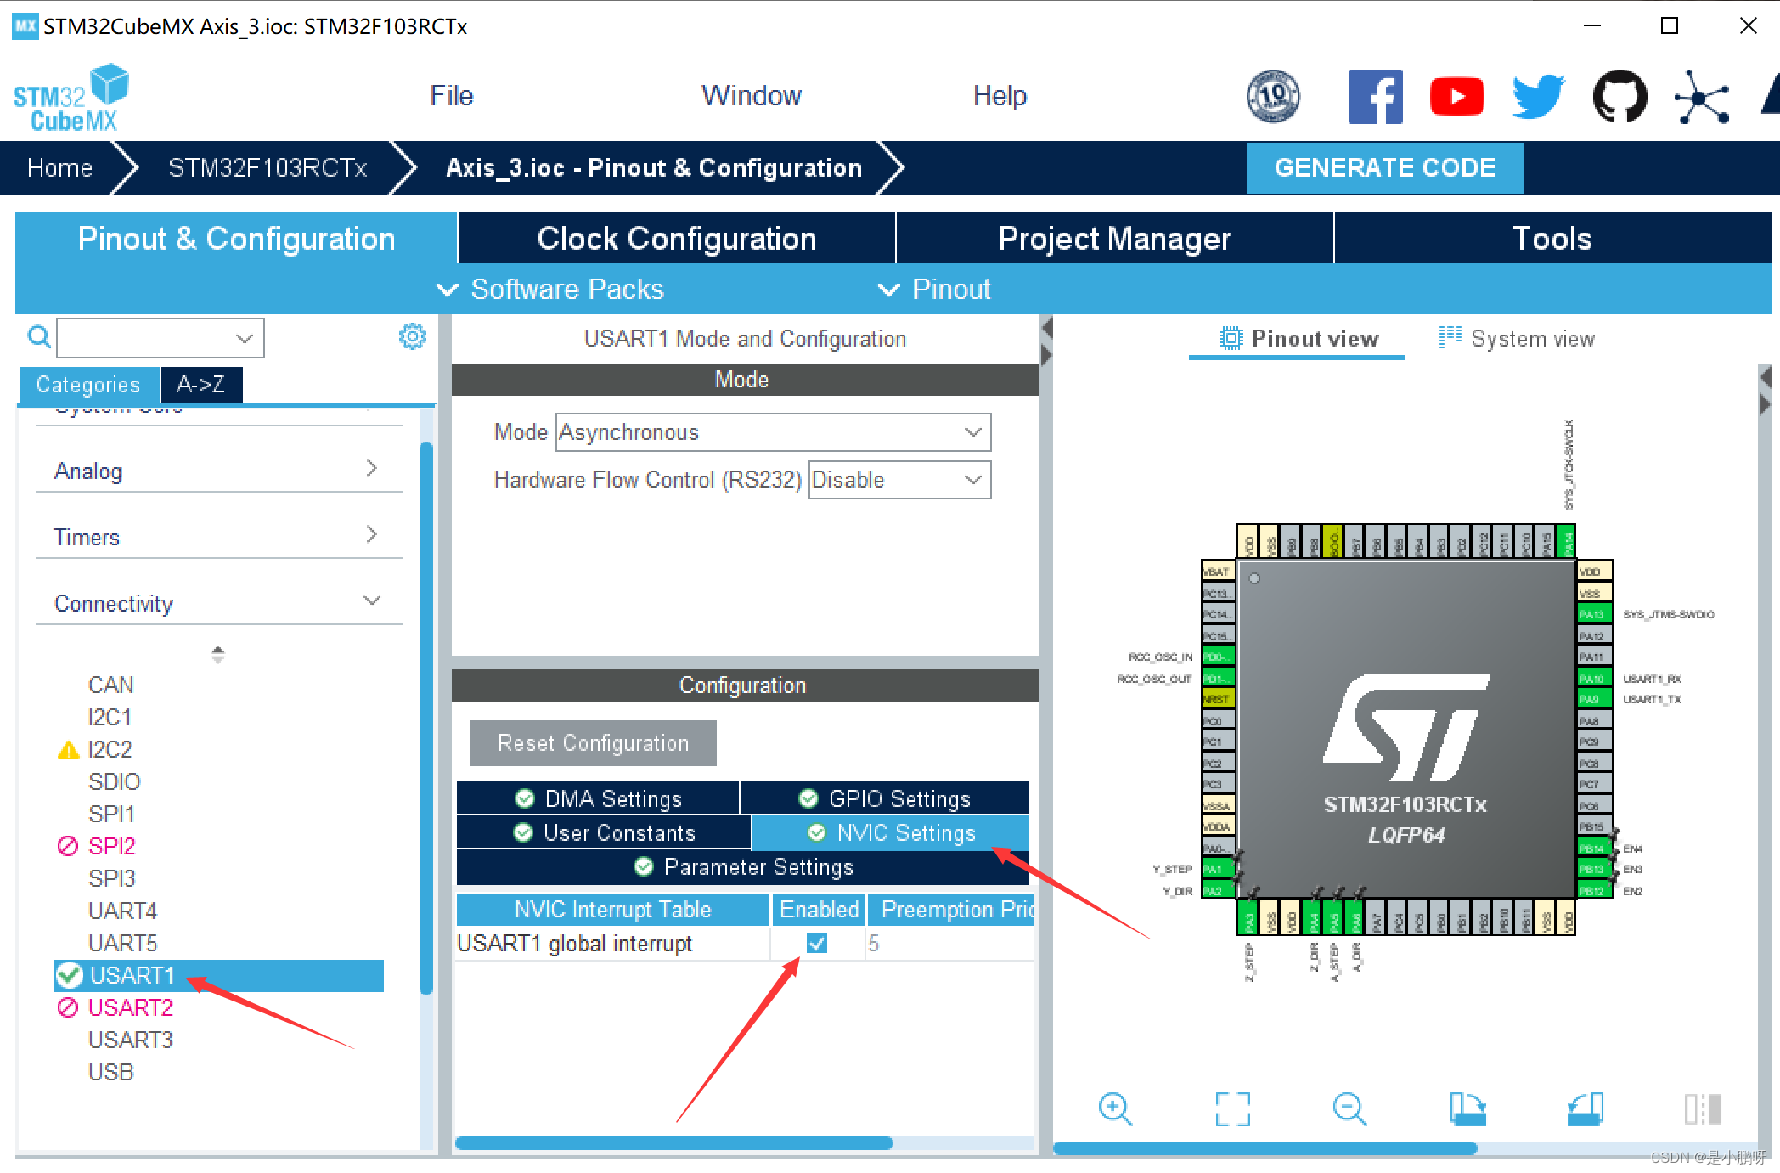Click the PA13 SYS_JTMS-SWDIO pin

pyautogui.click(x=1594, y=614)
